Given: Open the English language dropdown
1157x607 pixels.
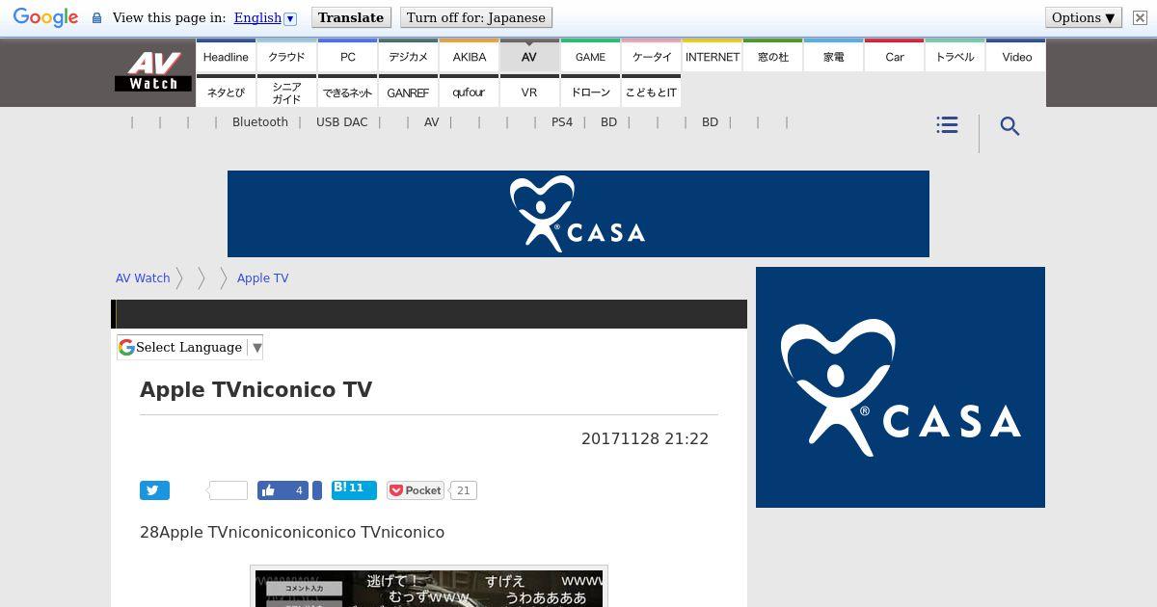Looking at the screenshot, I should 264,17.
